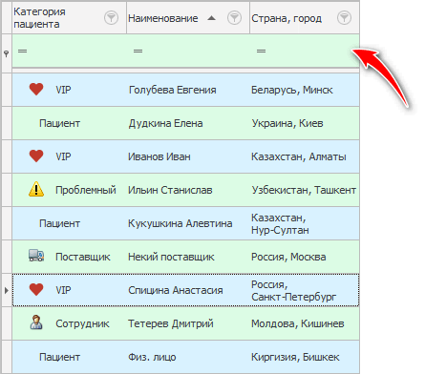Click truck icon in Некий поставщик row
The height and width of the screenshot is (374, 425).
point(36,256)
